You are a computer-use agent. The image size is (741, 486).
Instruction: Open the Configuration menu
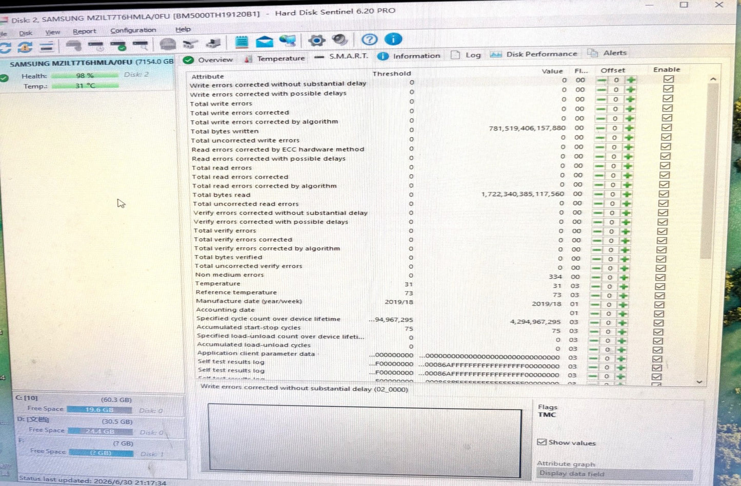point(133,30)
